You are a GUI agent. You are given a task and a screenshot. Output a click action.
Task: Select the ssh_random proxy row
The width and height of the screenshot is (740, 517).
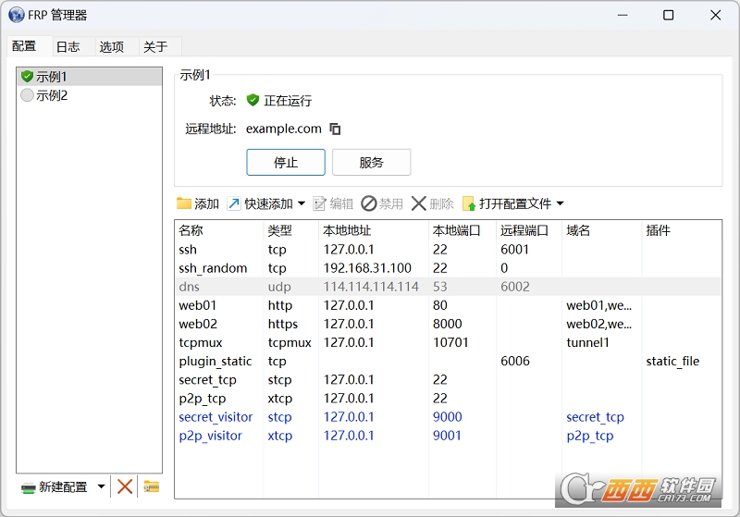[x=448, y=268]
